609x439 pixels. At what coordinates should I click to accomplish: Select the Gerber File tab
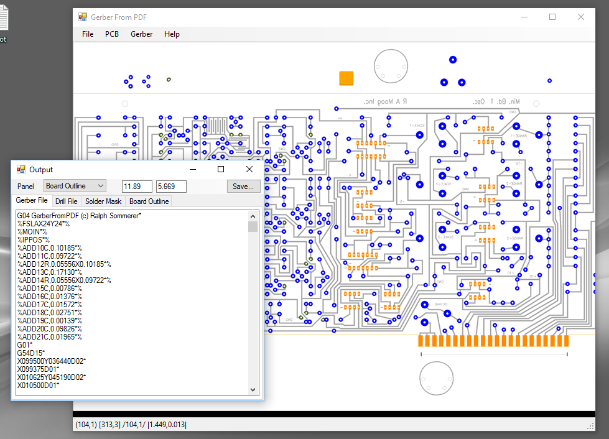32,200
